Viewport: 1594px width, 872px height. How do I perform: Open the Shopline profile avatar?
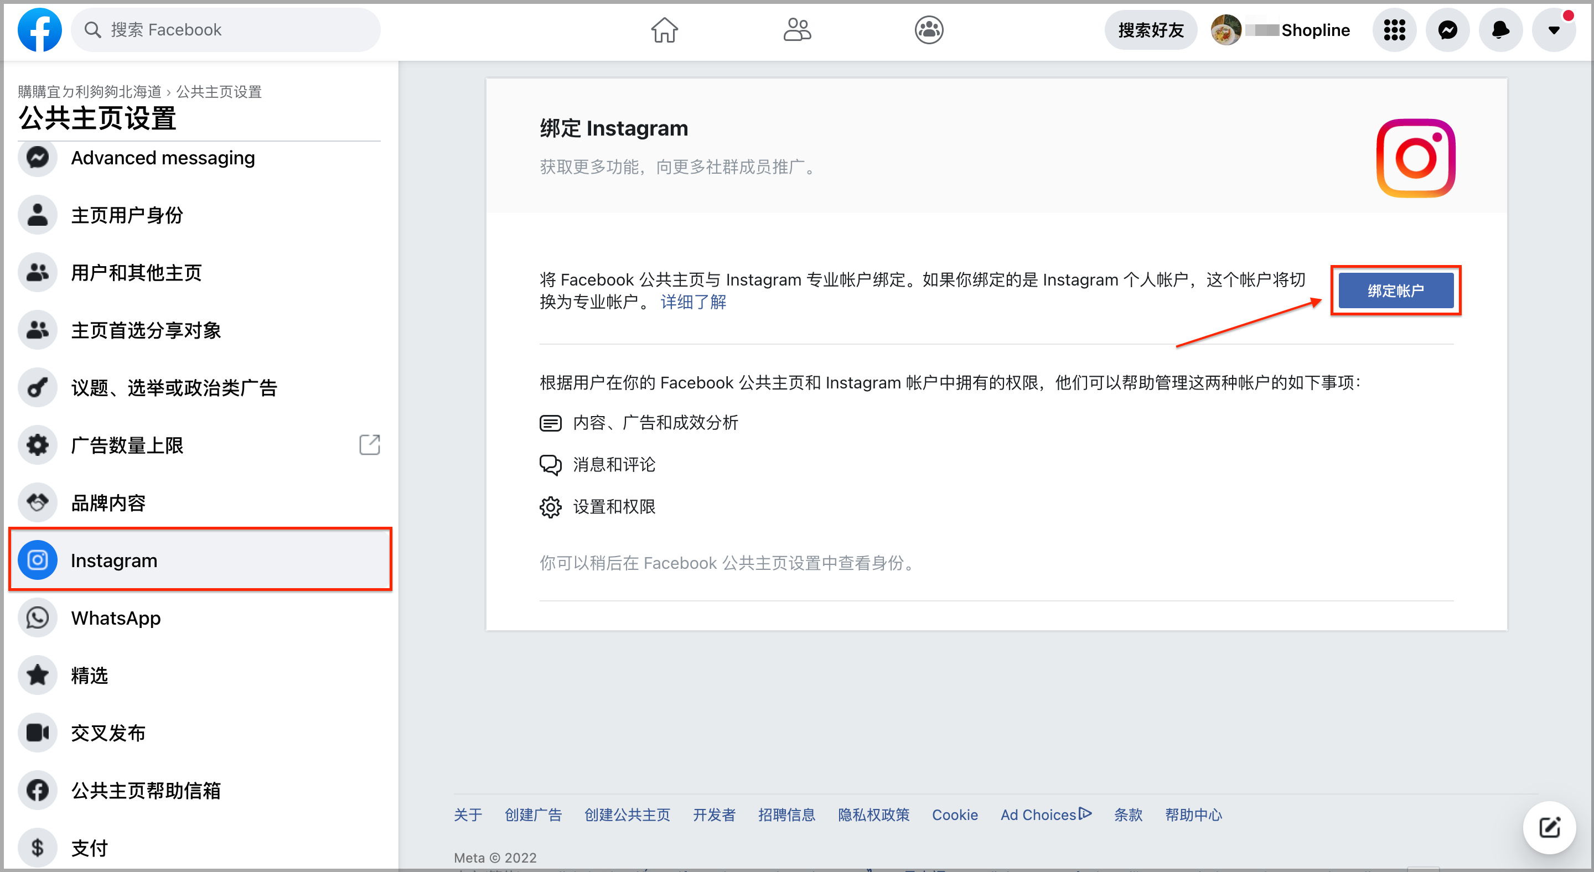point(1226,30)
